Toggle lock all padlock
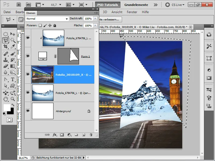The image size is (215, 161). pyautogui.click(x=55, y=25)
